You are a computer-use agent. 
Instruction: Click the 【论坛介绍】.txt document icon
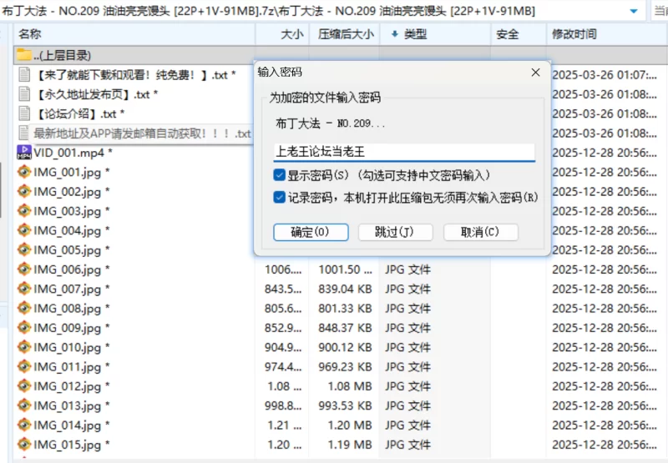(x=24, y=113)
